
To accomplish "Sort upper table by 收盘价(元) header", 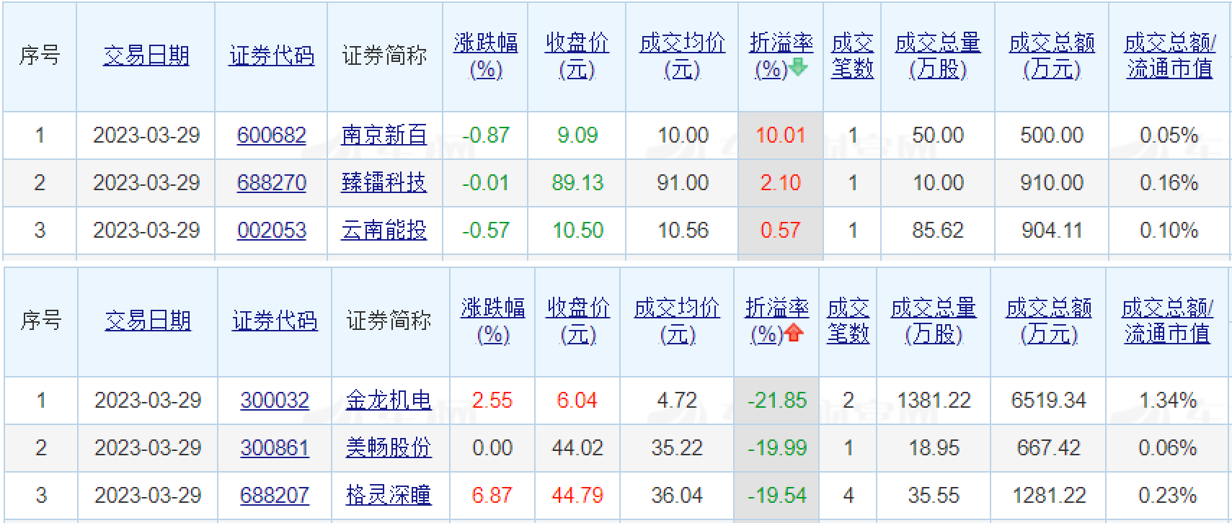I will click(x=577, y=55).
